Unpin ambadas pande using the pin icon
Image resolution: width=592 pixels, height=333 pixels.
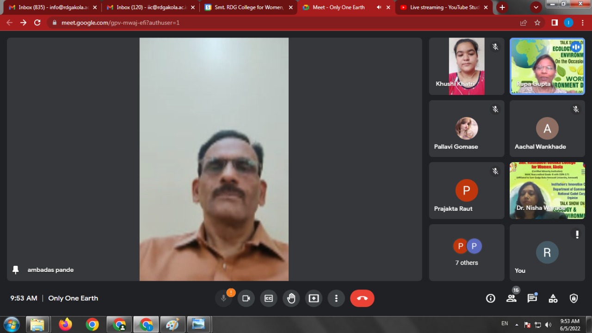tap(16, 270)
